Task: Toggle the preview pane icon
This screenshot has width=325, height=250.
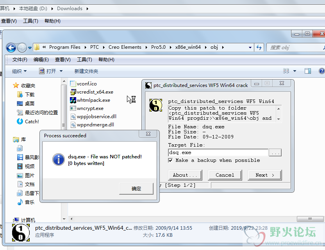Action: (307, 71)
